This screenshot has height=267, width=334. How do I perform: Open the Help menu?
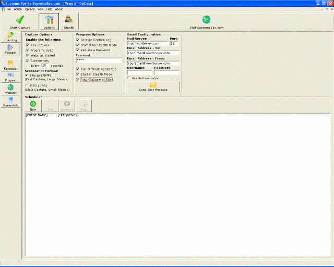tap(49, 9)
